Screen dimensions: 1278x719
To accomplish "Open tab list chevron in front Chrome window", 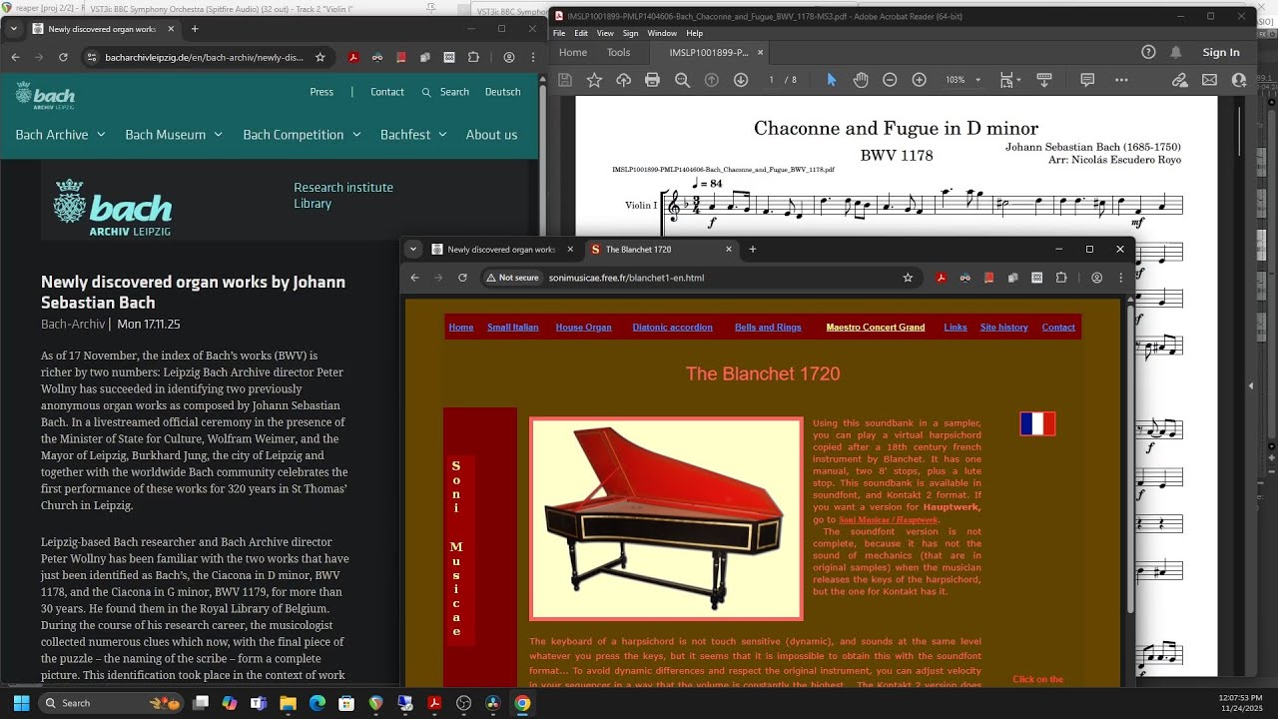I will [x=413, y=249].
